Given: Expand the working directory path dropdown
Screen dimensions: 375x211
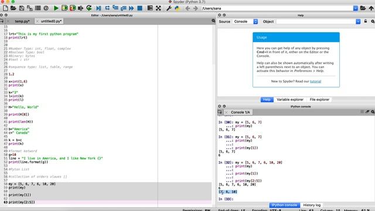Looking at the screenshot, I should (x=356, y=8).
